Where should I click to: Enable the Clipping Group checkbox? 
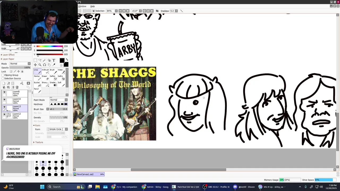pos(3,75)
